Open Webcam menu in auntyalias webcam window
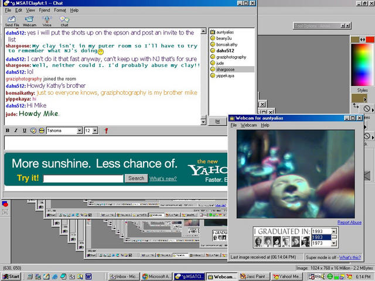This screenshot has height=281, width=375. [x=248, y=125]
